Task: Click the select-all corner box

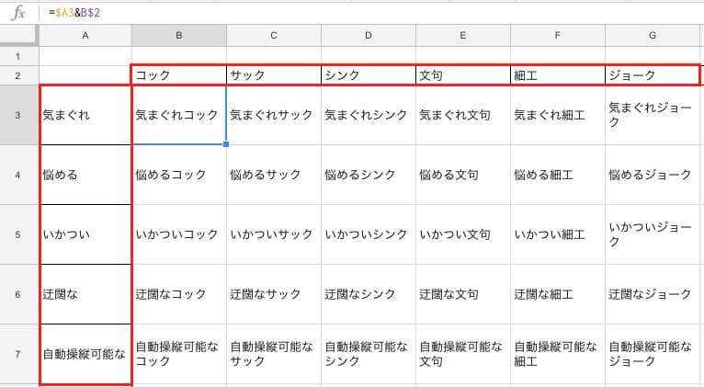Action: click(x=19, y=36)
